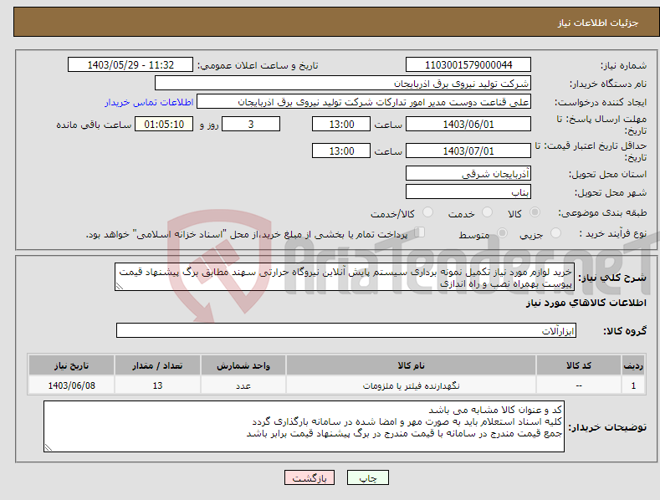
Task: Click the buyer name field شرکت تولید نیروی برق
Action: [x=343, y=84]
